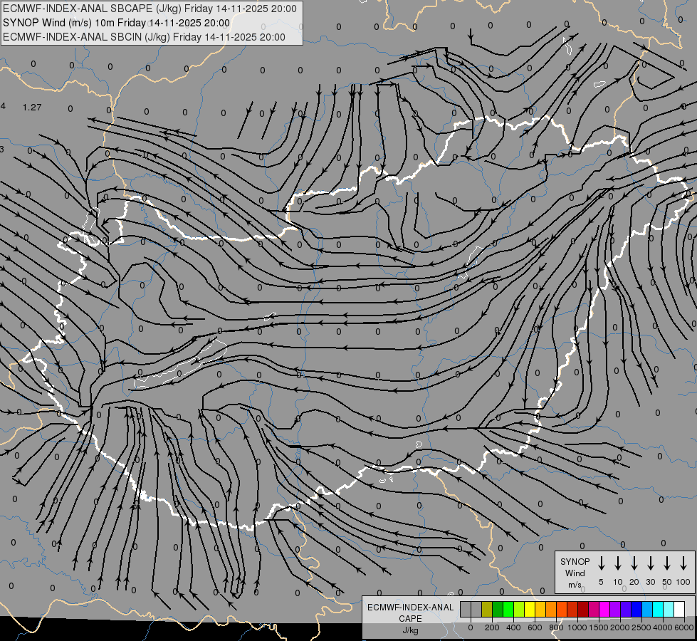Click the 400 tick label on CAPE scale
The height and width of the screenshot is (641, 697).
pyautogui.click(x=513, y=627)
